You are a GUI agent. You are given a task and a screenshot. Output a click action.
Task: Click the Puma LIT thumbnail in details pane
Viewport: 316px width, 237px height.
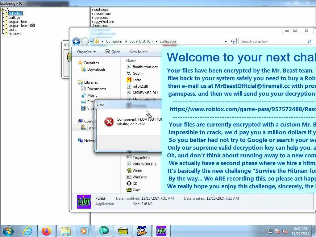click(84, 201)
